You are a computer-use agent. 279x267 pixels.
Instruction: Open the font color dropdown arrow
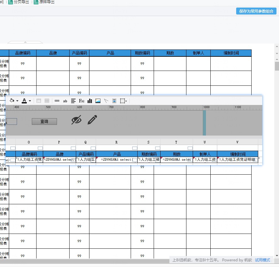[x=30, y=101]
